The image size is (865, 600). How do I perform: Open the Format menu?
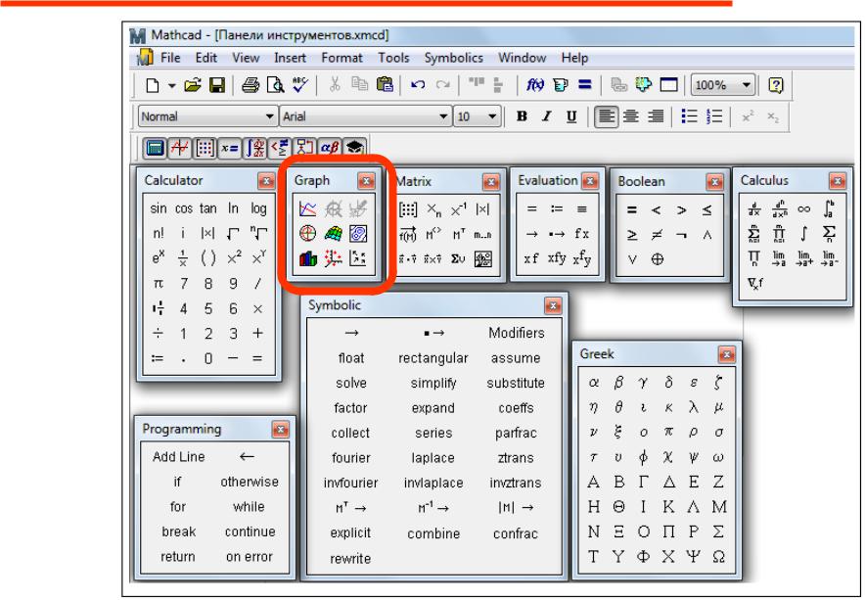pos(341,58)
